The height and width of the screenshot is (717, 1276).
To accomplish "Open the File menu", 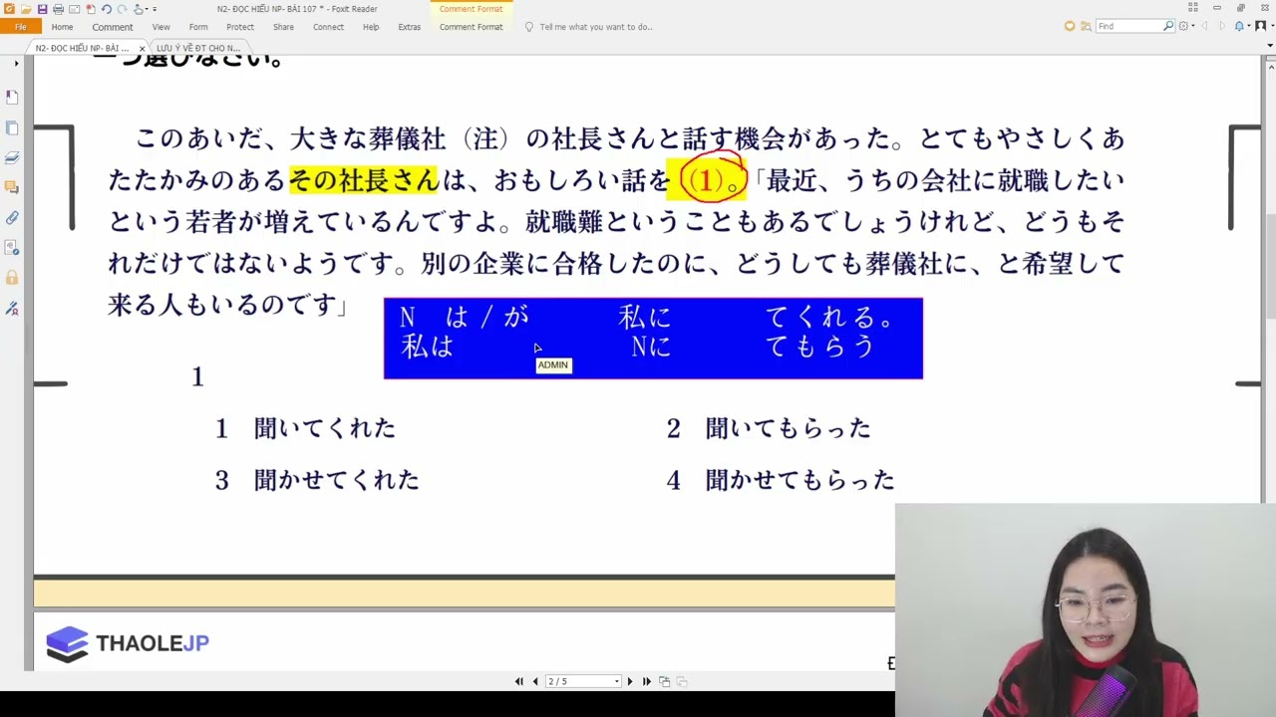I will [20, 27].
